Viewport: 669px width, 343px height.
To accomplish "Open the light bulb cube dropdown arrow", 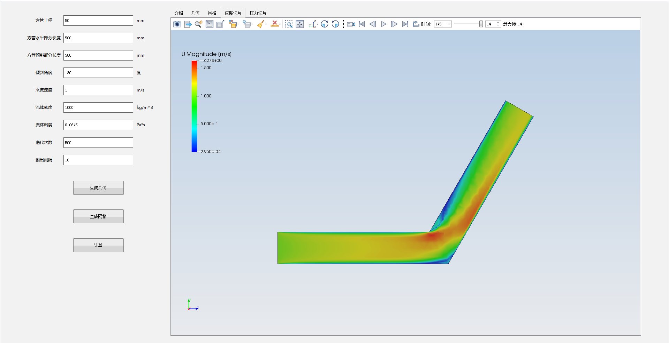I will [x=252, y=24].
